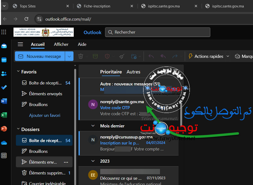
Task: Open Mail app in left rail
Action: pos(4,46)
